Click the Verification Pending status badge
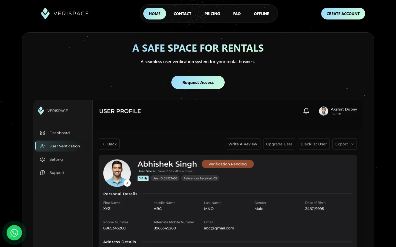This screenshot has width=396, height=247. click(x=228, y=164)
